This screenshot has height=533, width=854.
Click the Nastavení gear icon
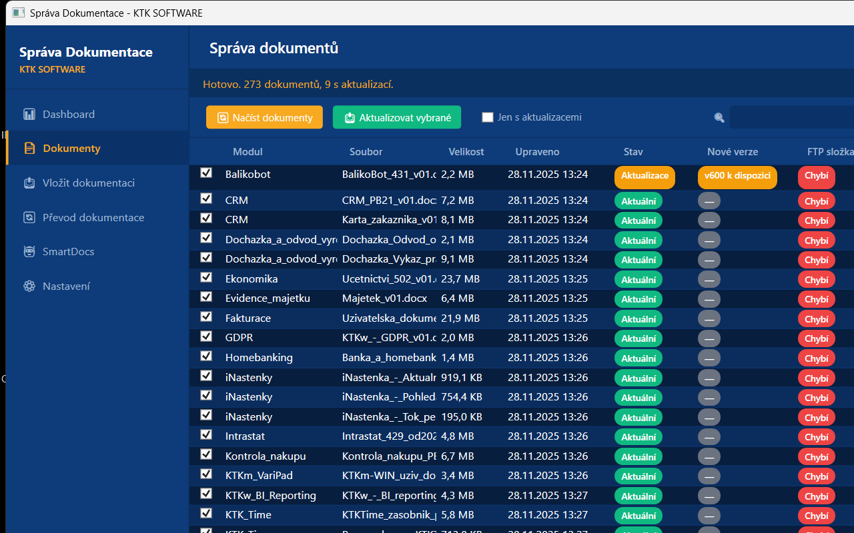29,286
